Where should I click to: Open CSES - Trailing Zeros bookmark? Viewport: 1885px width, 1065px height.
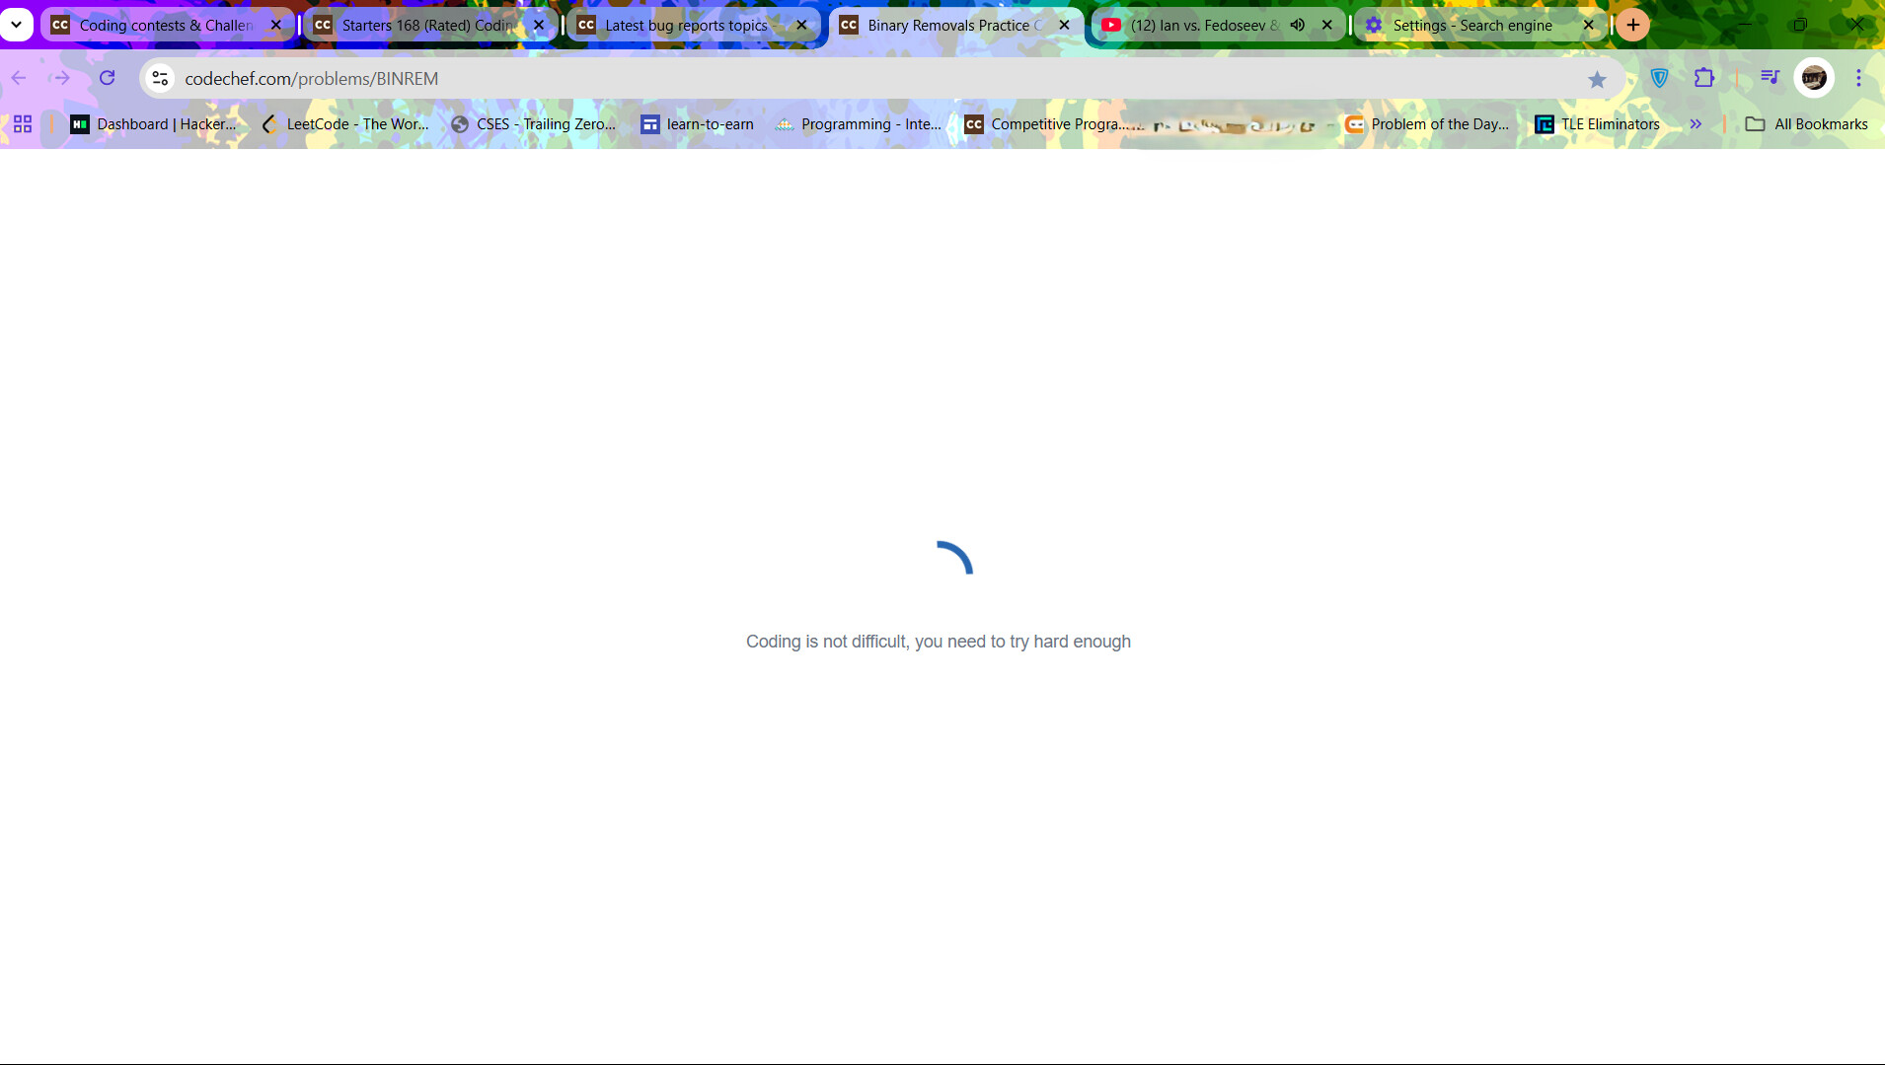click(534, 124)
